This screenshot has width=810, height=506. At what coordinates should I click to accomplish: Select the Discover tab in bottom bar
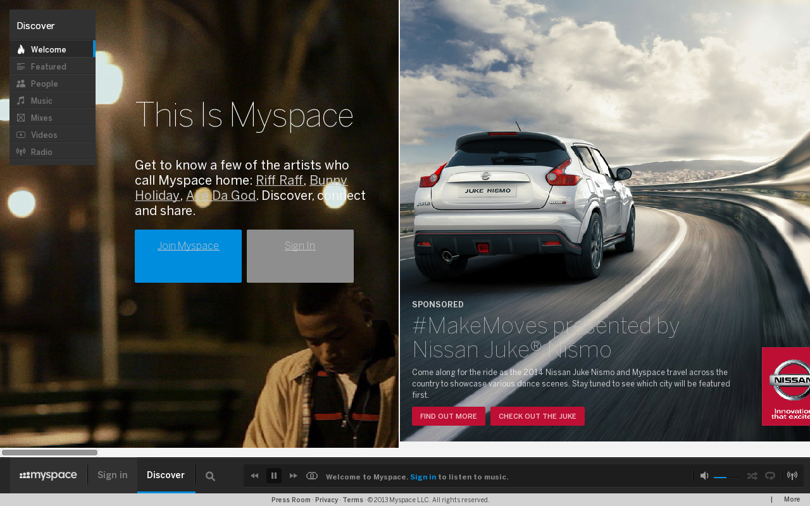point(166,476)
